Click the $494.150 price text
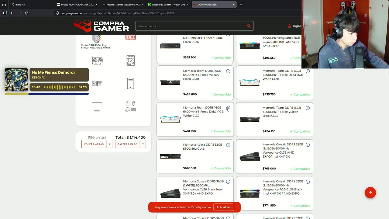 click(269, 131)
